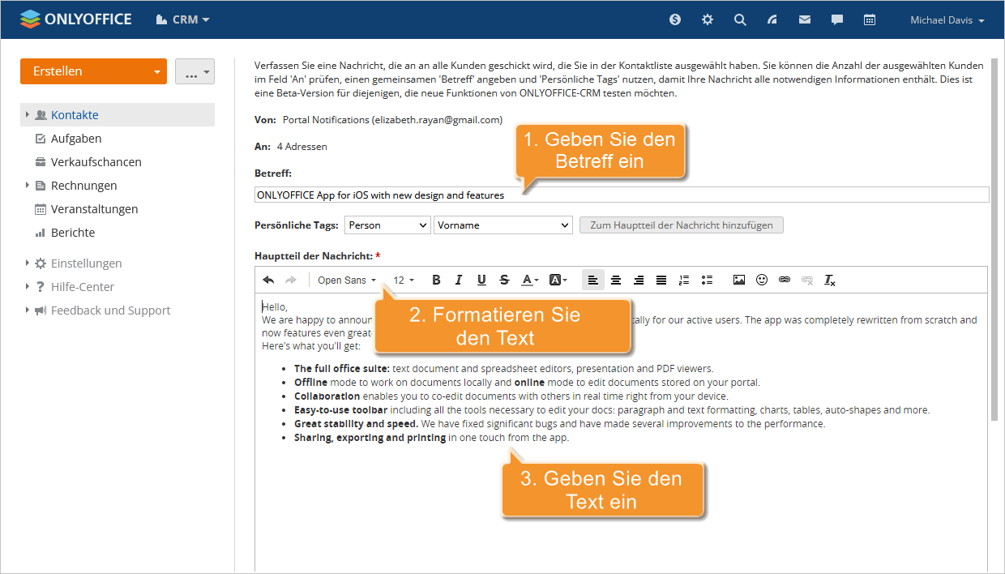Open the Vorname tag dropdown
The height and width of the screenshot is (574, 1005).
pos(503,225)
